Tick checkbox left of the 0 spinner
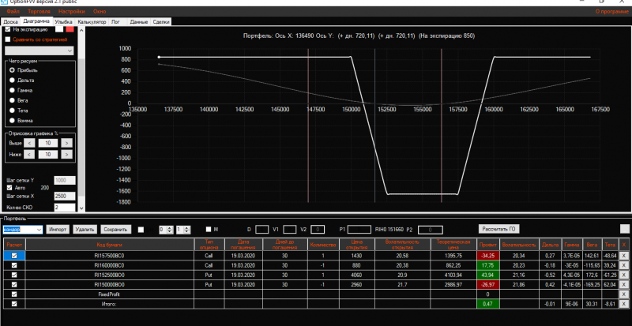632x326 pixels. [141, 229]
